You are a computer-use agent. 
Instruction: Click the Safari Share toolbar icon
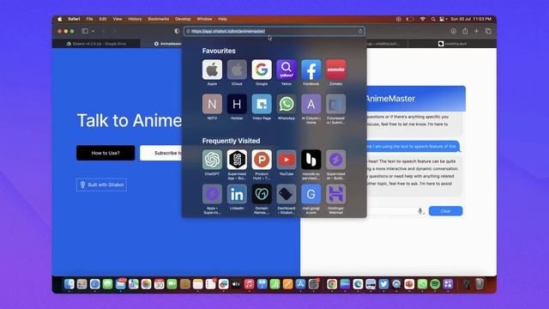(465, 31)
